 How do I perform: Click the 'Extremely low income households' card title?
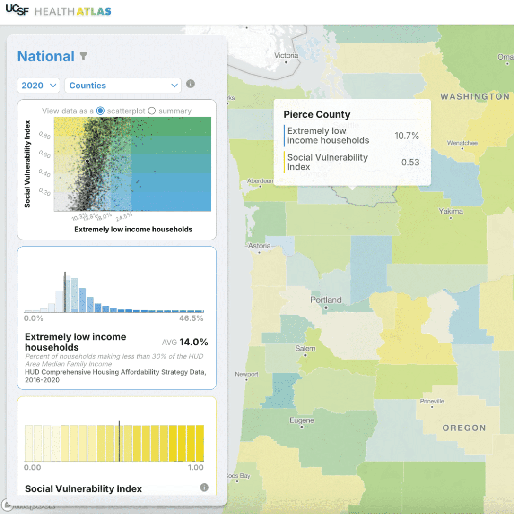click(x=76, y=342)
